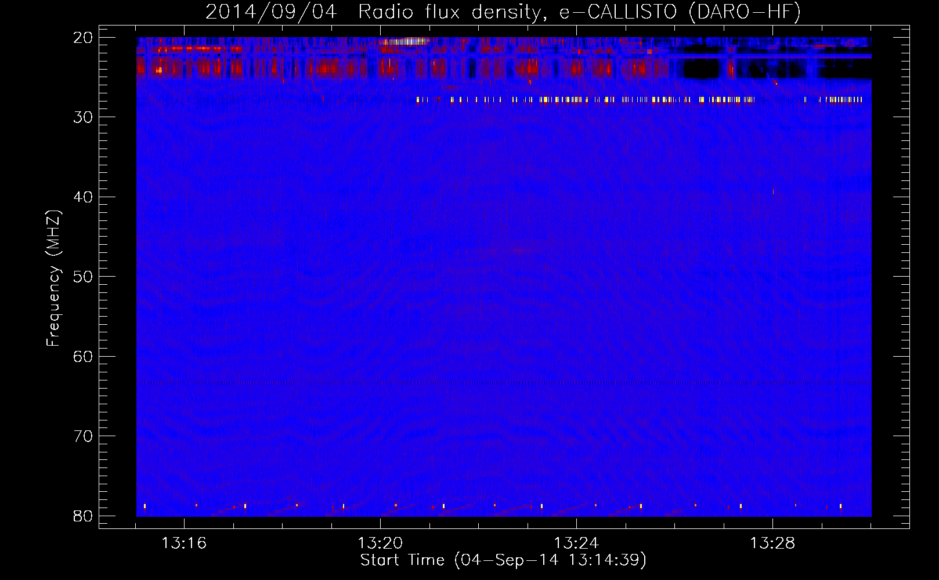The width and height of the screenshot is (939, 580).
Task: Click the 13:20 time tick label
Action: tap(380, 543)
